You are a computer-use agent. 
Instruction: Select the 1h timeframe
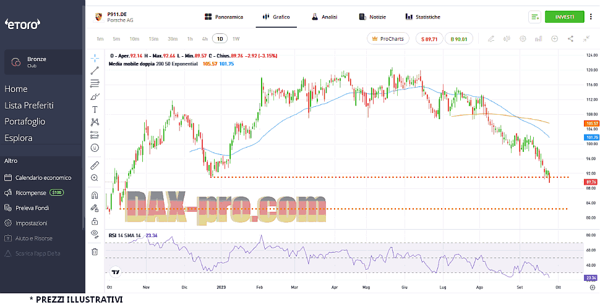(190, 38)
